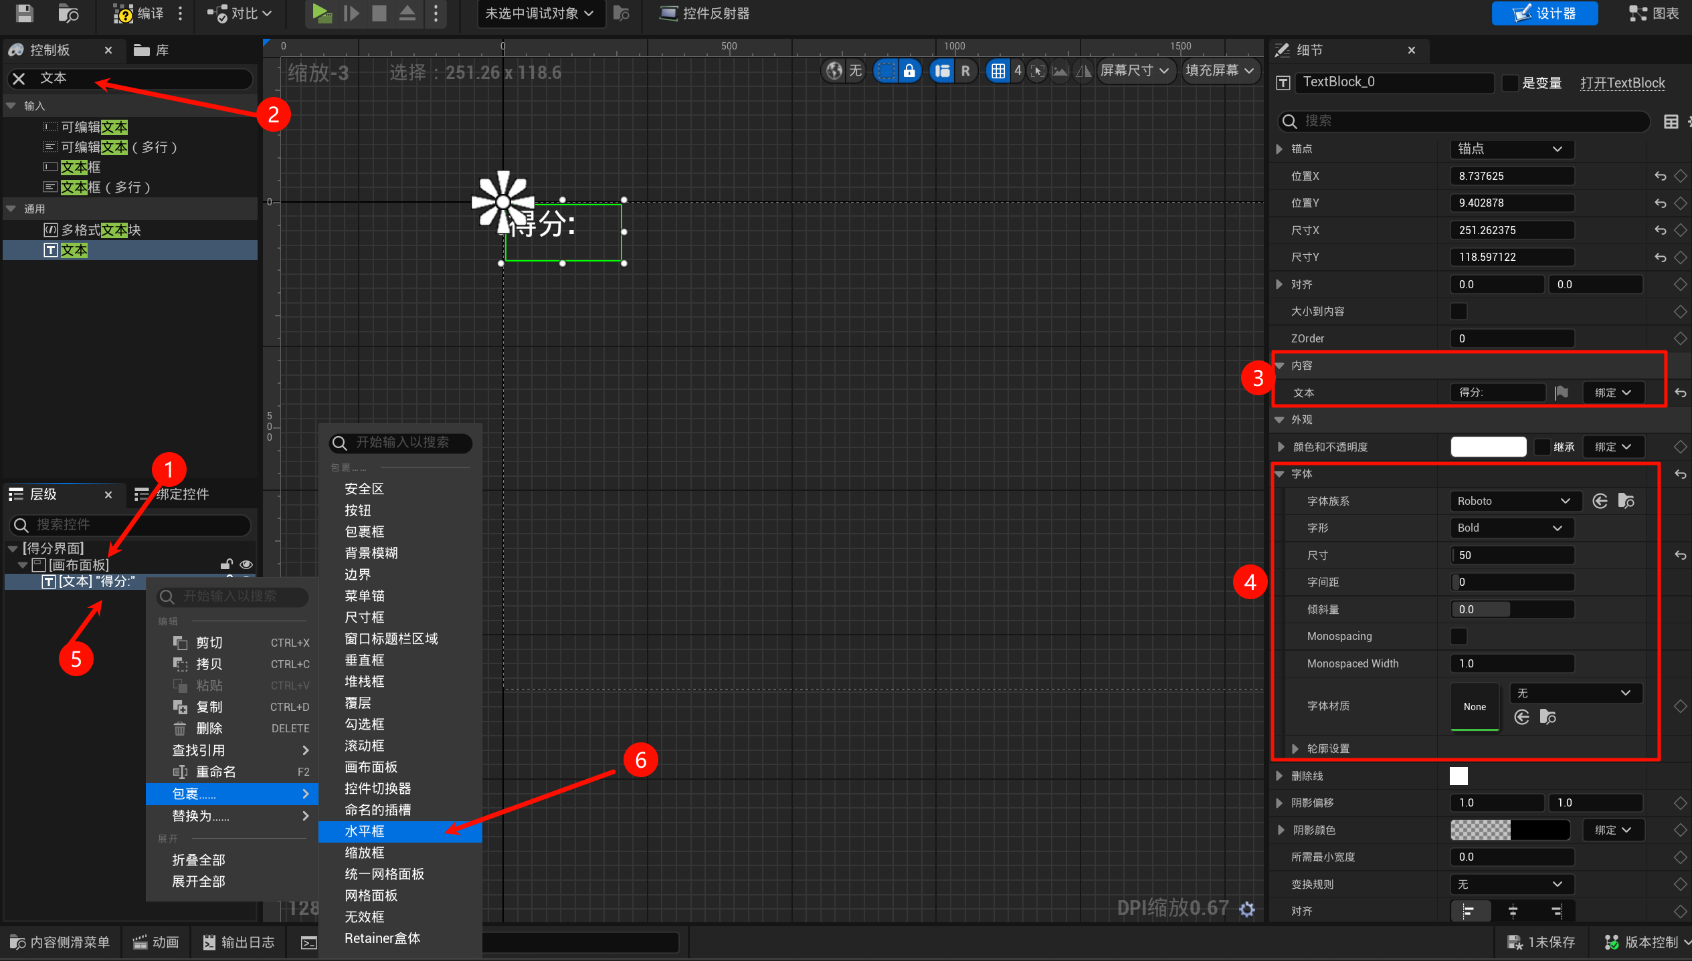Check the 大小到内容 checkbox
Image resolution: width=1692 pixels, height=961 pixels.
[x=1459, y=312]
